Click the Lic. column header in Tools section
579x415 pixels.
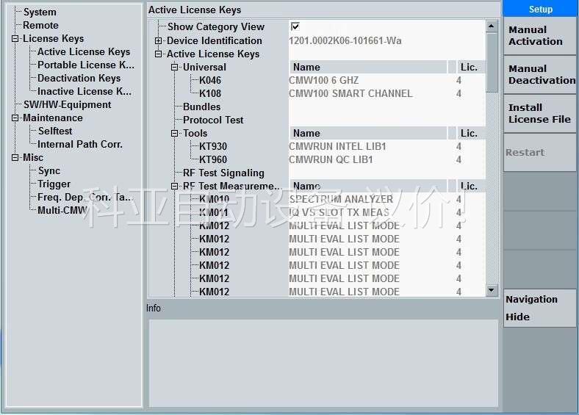[471, 133]
